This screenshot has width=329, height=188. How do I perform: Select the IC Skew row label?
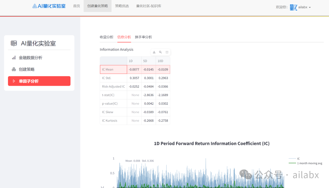pos(114,112)
